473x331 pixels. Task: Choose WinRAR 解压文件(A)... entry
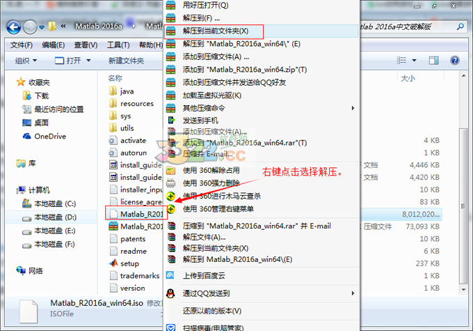pyautogui.click(x=262, y=238)
